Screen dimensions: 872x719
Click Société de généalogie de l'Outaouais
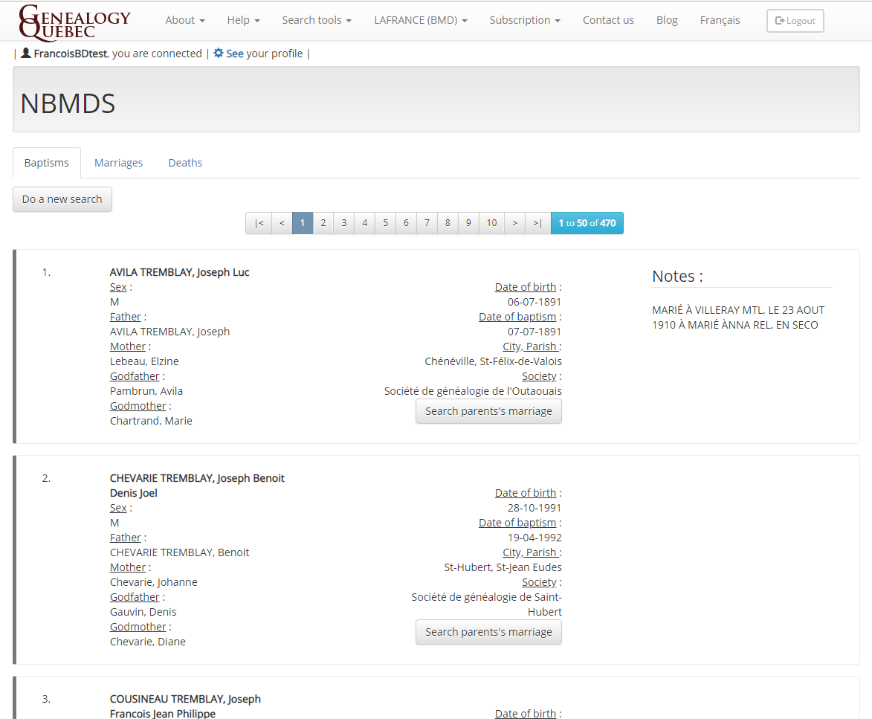pyautogui.click(x=473, y=391)
